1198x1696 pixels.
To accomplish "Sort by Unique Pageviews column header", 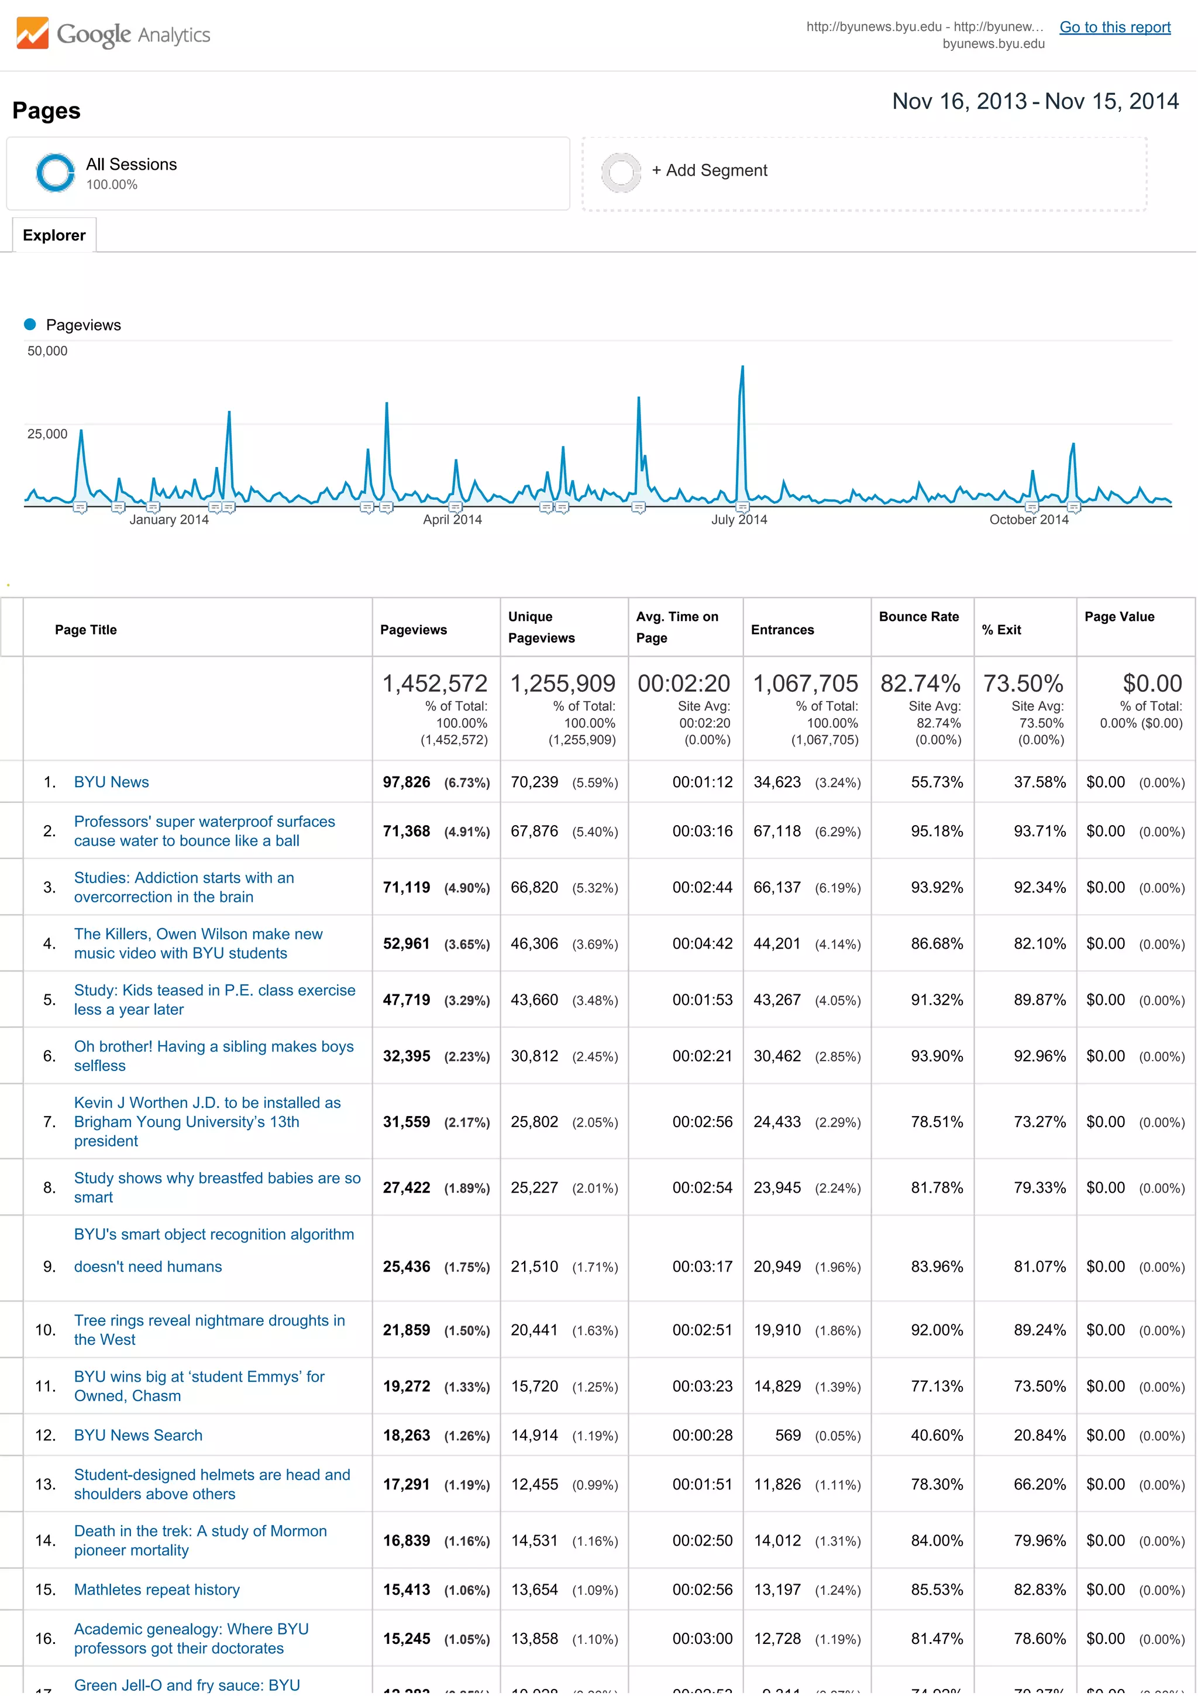I will [541, 627].
